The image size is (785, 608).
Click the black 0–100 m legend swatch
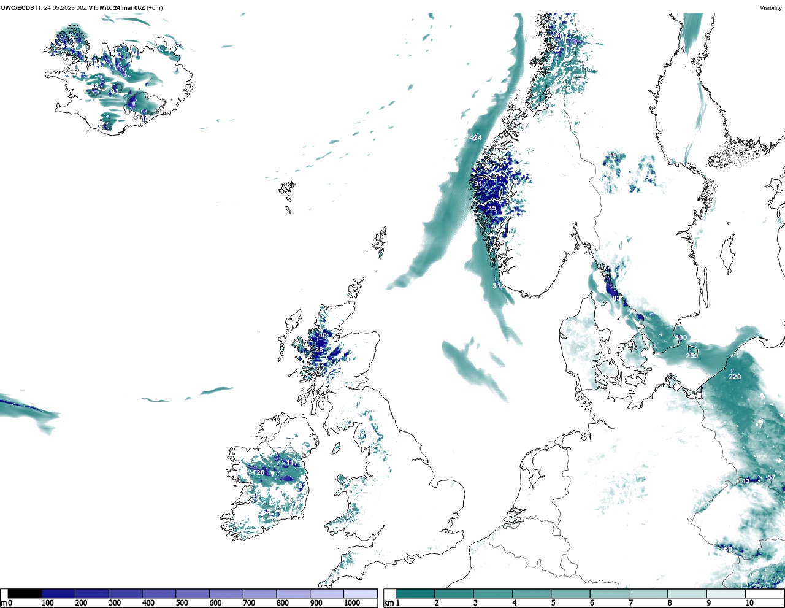(x=25, y=593)
